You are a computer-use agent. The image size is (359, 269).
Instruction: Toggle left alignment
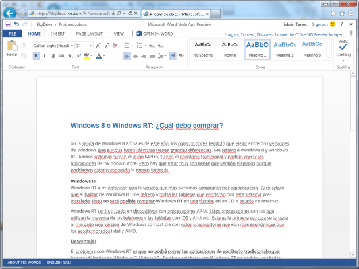(127, 56)
